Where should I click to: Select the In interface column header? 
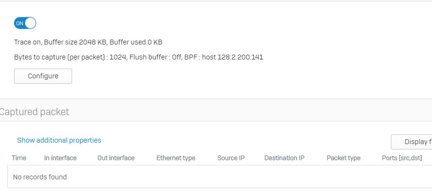60,158
